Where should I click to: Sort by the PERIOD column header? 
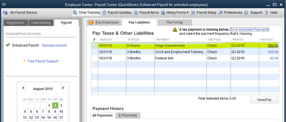click(x=238, y=39)
